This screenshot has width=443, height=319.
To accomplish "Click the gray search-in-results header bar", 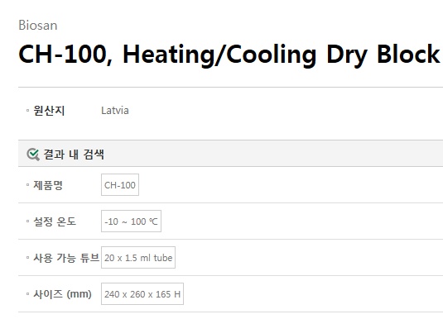I will tap(230, 154).
